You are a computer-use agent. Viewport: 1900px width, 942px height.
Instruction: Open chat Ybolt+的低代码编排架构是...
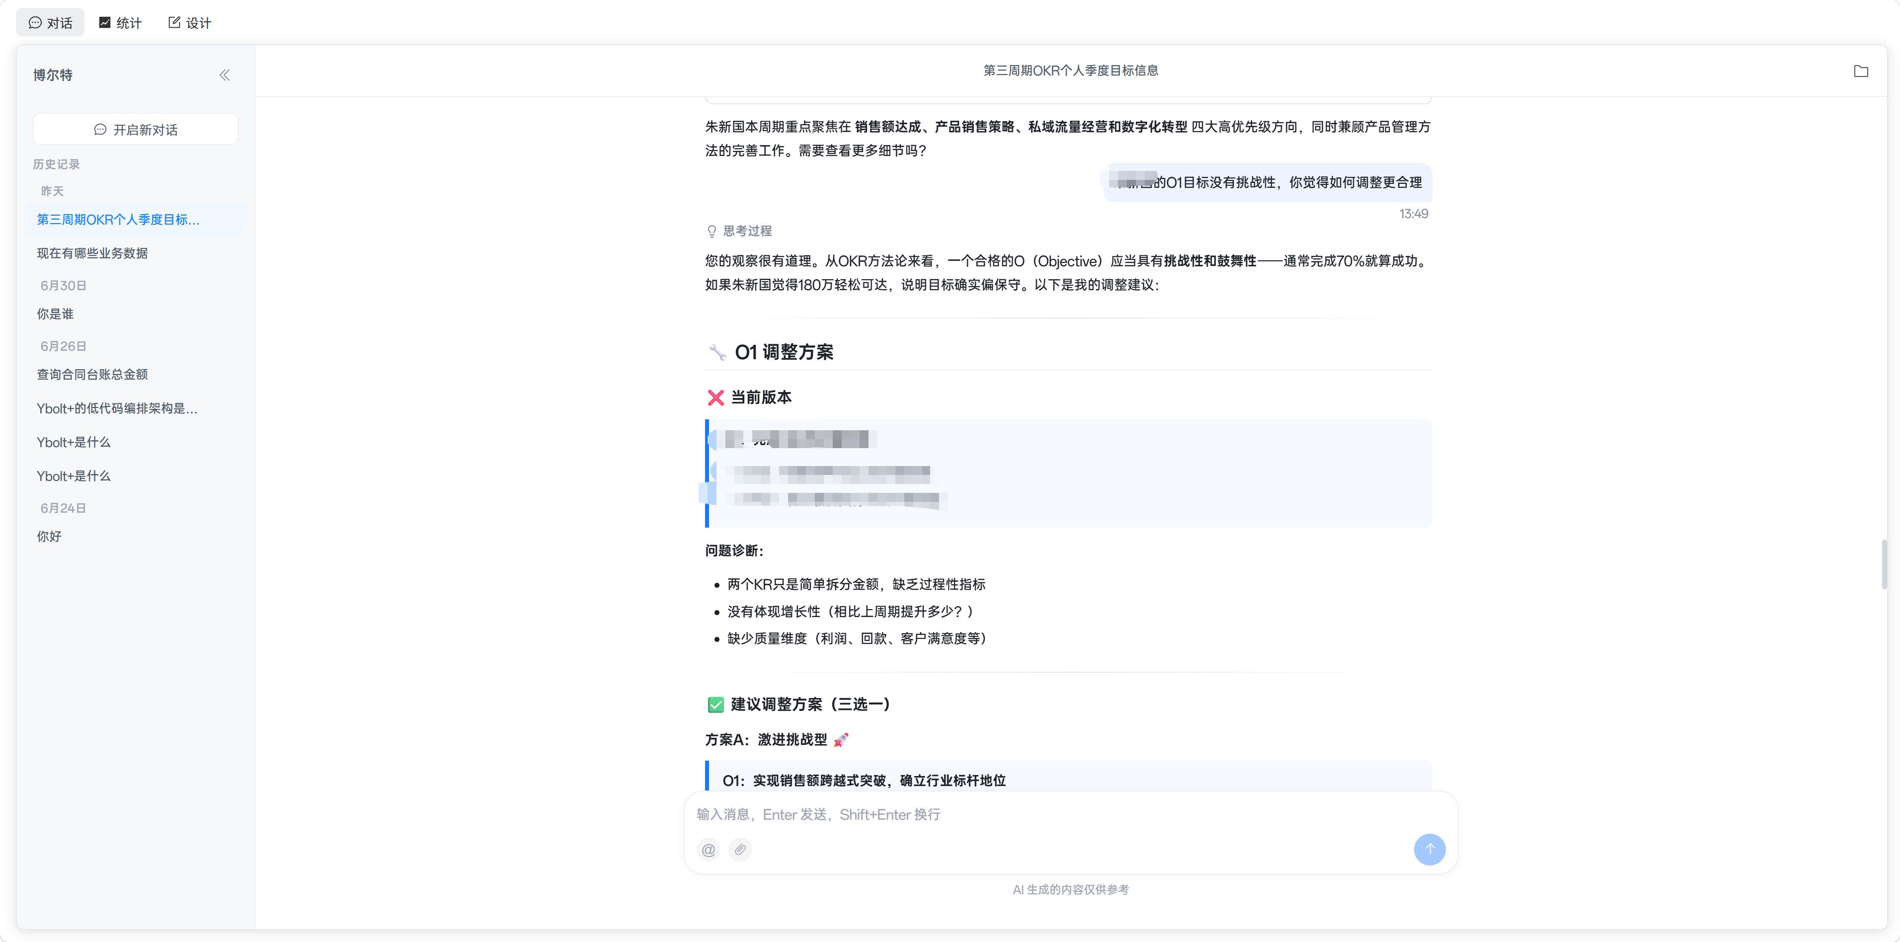(136, 409)
